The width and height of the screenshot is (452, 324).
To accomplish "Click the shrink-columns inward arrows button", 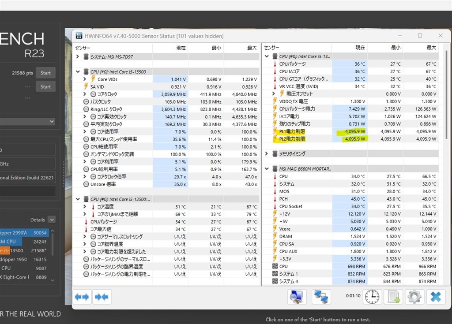I will tap(102, 297).
